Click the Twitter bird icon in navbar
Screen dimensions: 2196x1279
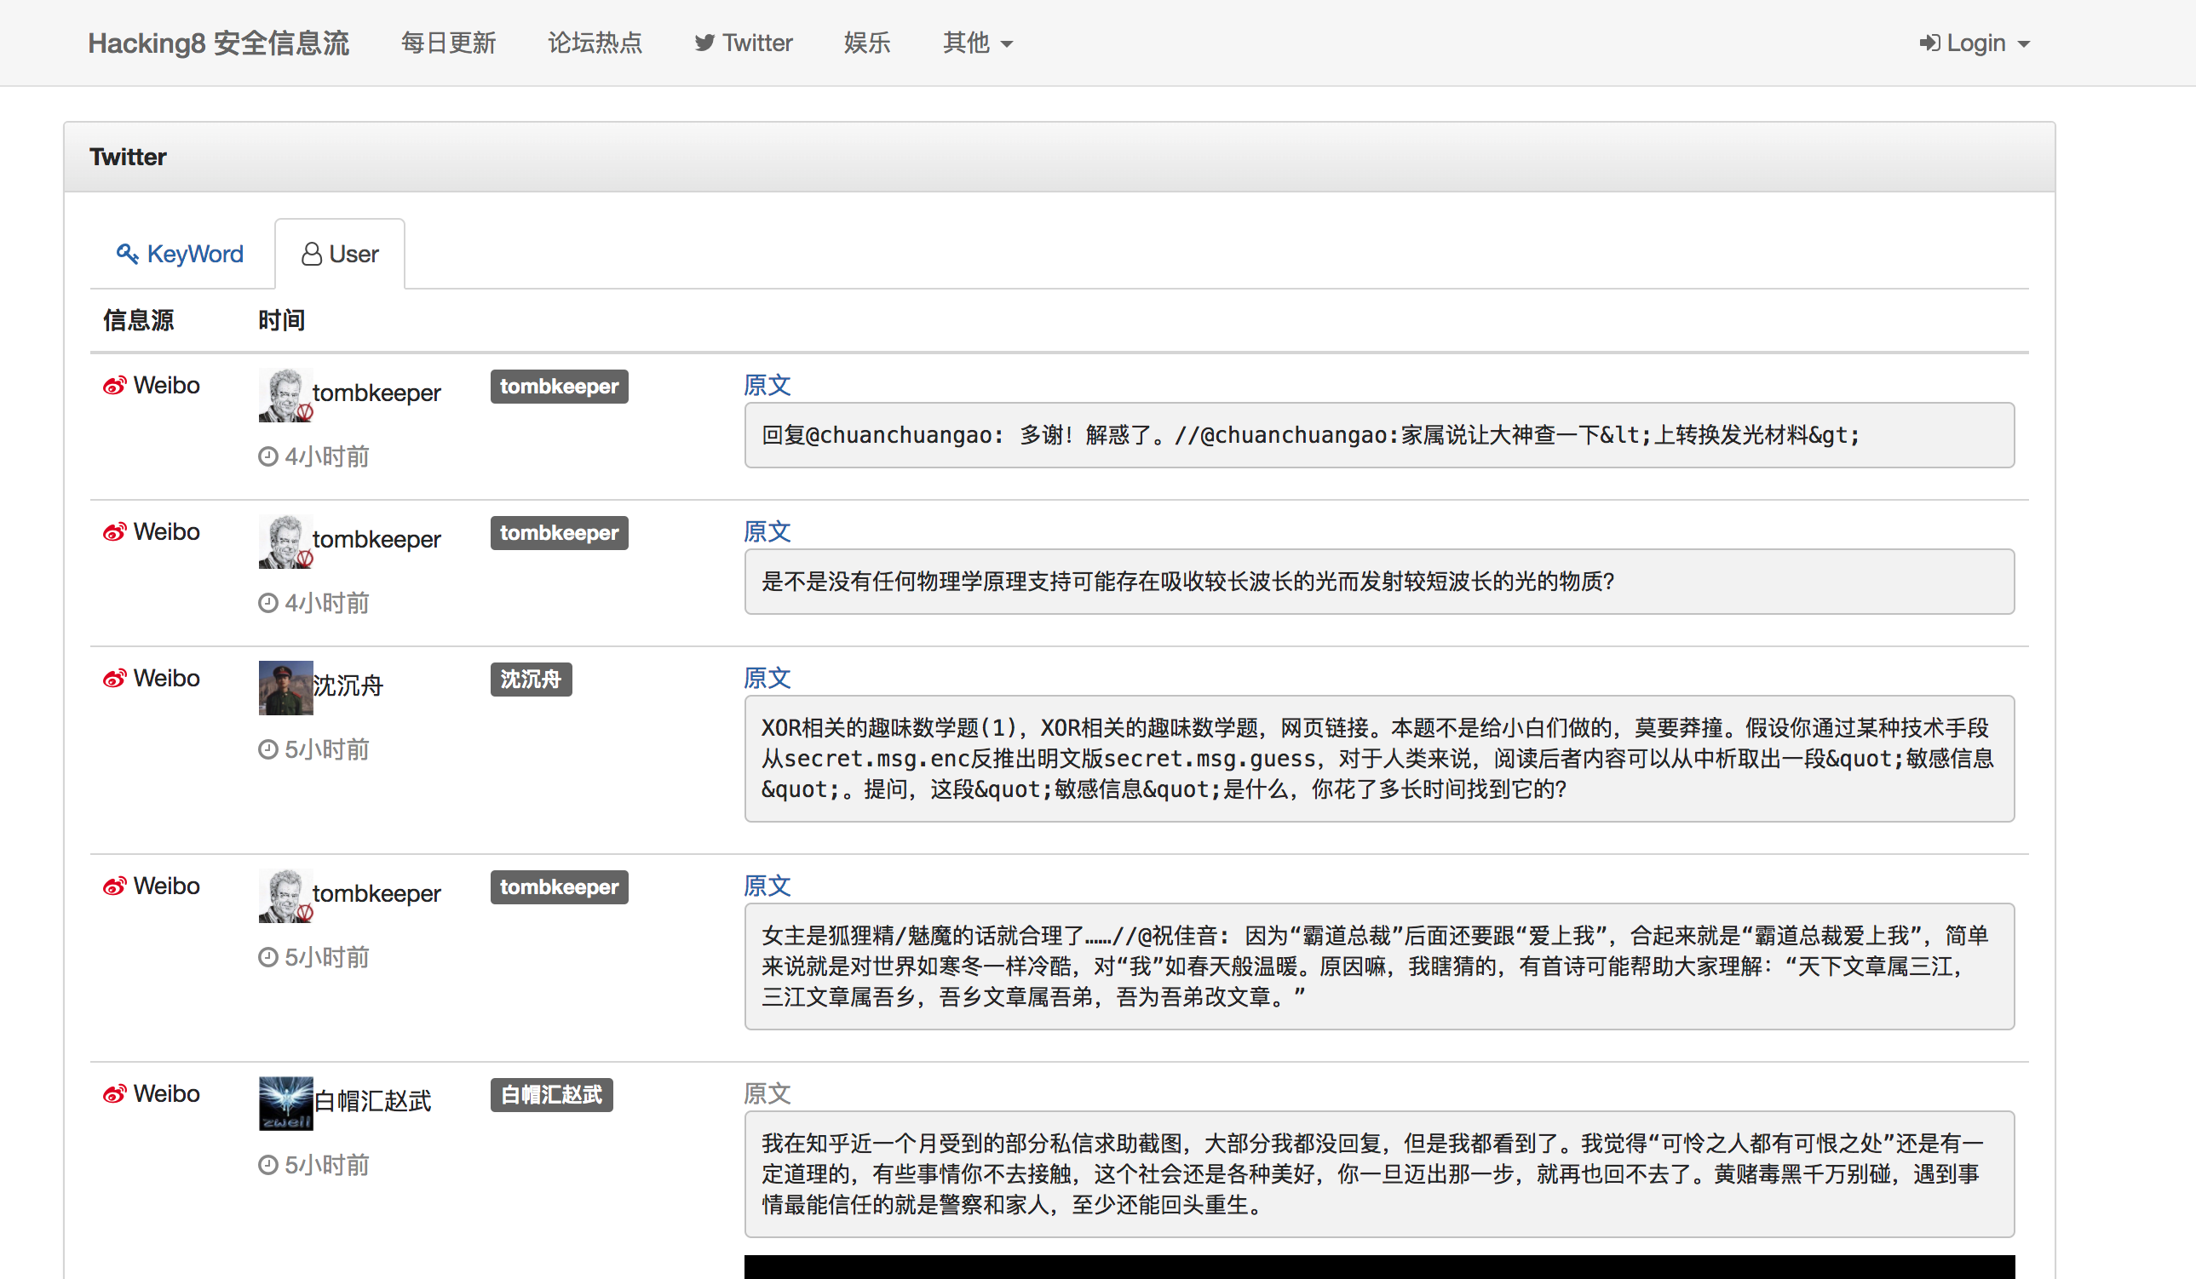pyautogui.click(x=705, y=43)
